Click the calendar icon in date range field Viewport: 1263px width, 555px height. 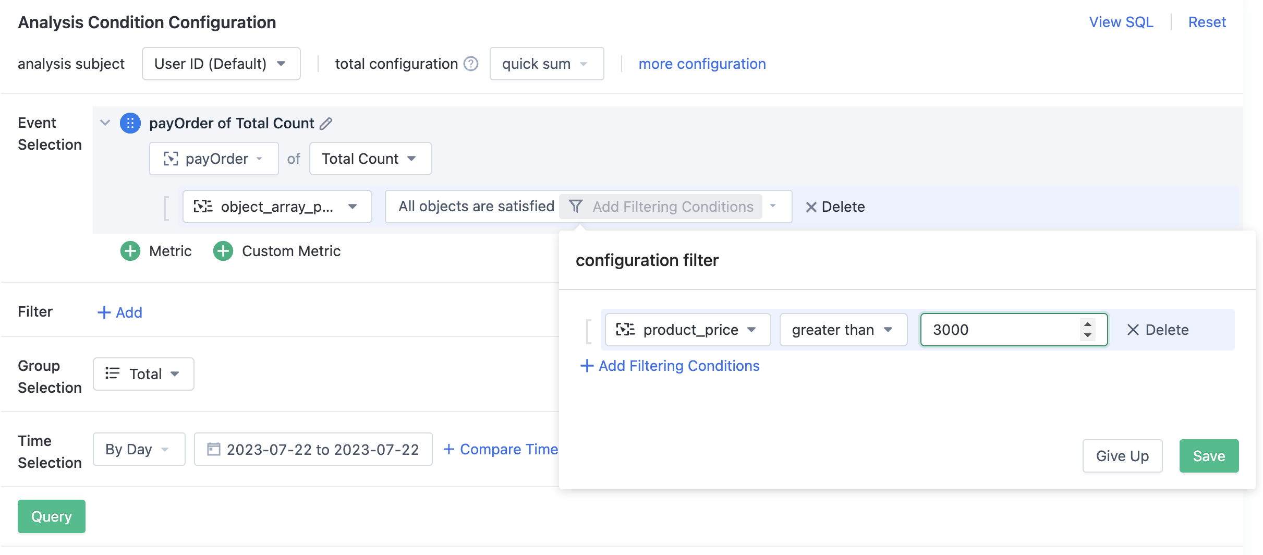point(213,449)
